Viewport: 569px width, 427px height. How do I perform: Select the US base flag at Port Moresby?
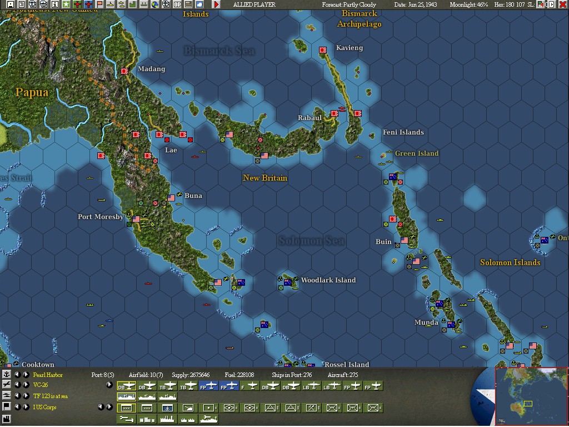136,219
